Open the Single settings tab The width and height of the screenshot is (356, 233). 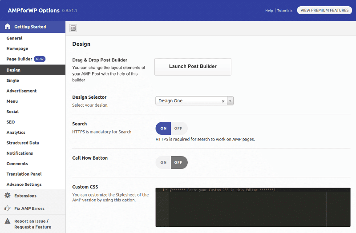[x=32, y=80]
